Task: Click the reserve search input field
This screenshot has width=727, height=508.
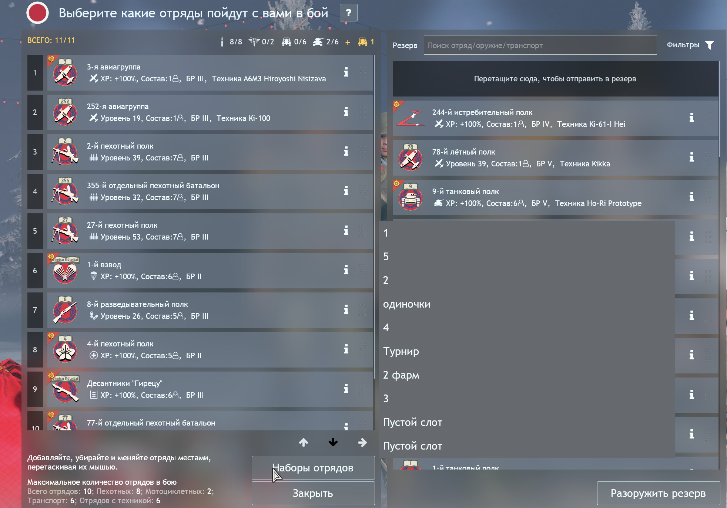Action: pyautogui.click(x=540, y=45)
